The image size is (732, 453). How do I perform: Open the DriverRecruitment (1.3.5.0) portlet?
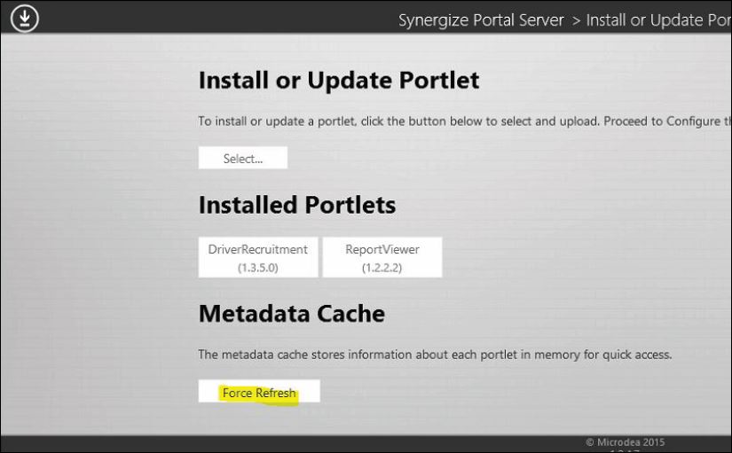pyautogui.click(x=258, y=257)
